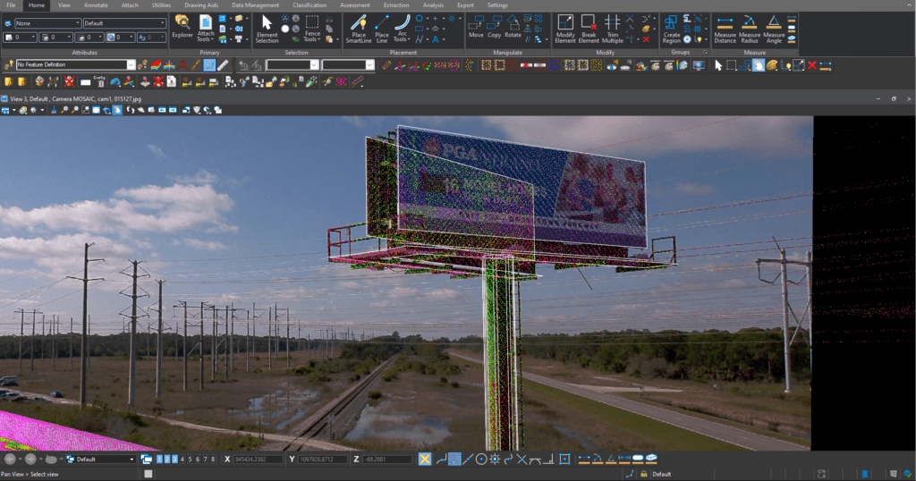The image size is (916, 481).
Task: Click the blue cloud icon in the third toolbar
Action: tap(115, 81)
